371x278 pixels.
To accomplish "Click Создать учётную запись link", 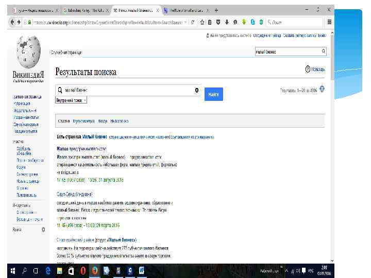I will pos(300,36).
